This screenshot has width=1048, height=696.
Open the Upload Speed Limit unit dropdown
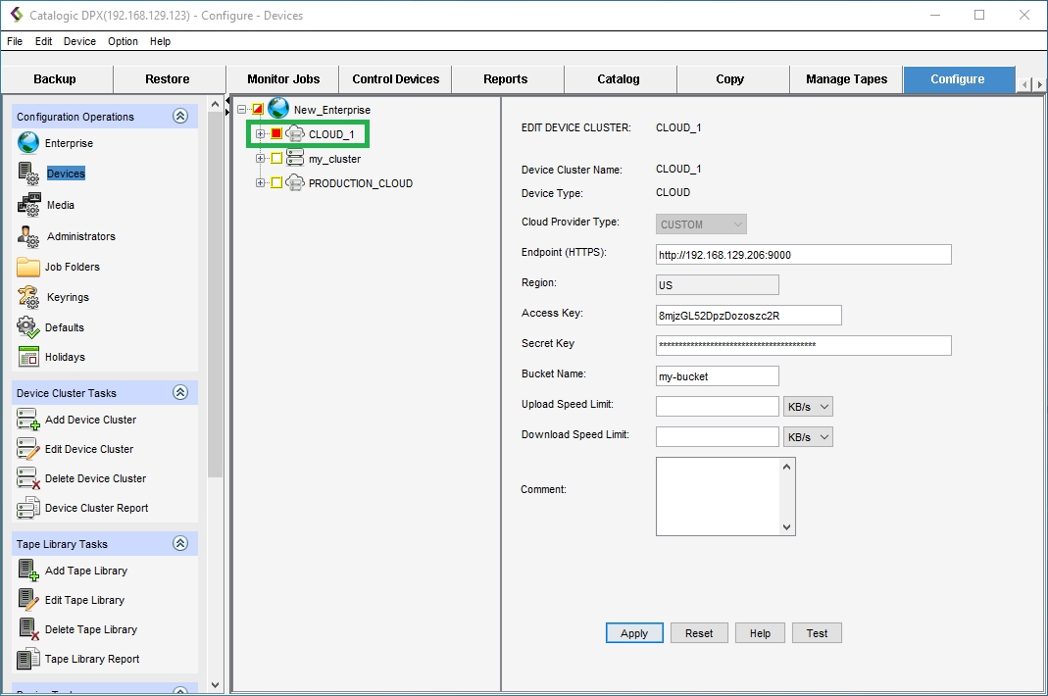[808, 407]
